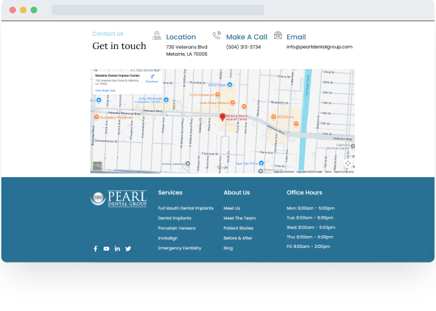
Task: Select Meet The Team in About Us
Action: click(x=240, y=218)
